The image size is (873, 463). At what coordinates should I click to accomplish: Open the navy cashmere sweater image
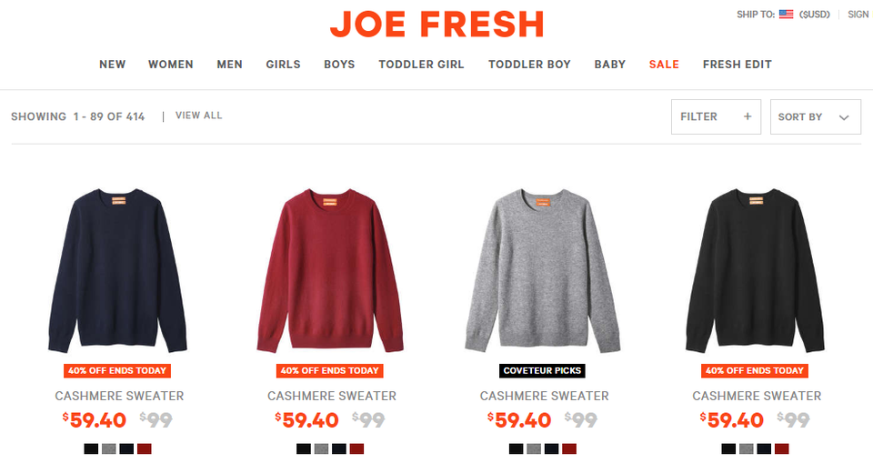pyautogui.click(x=117, y=271)
